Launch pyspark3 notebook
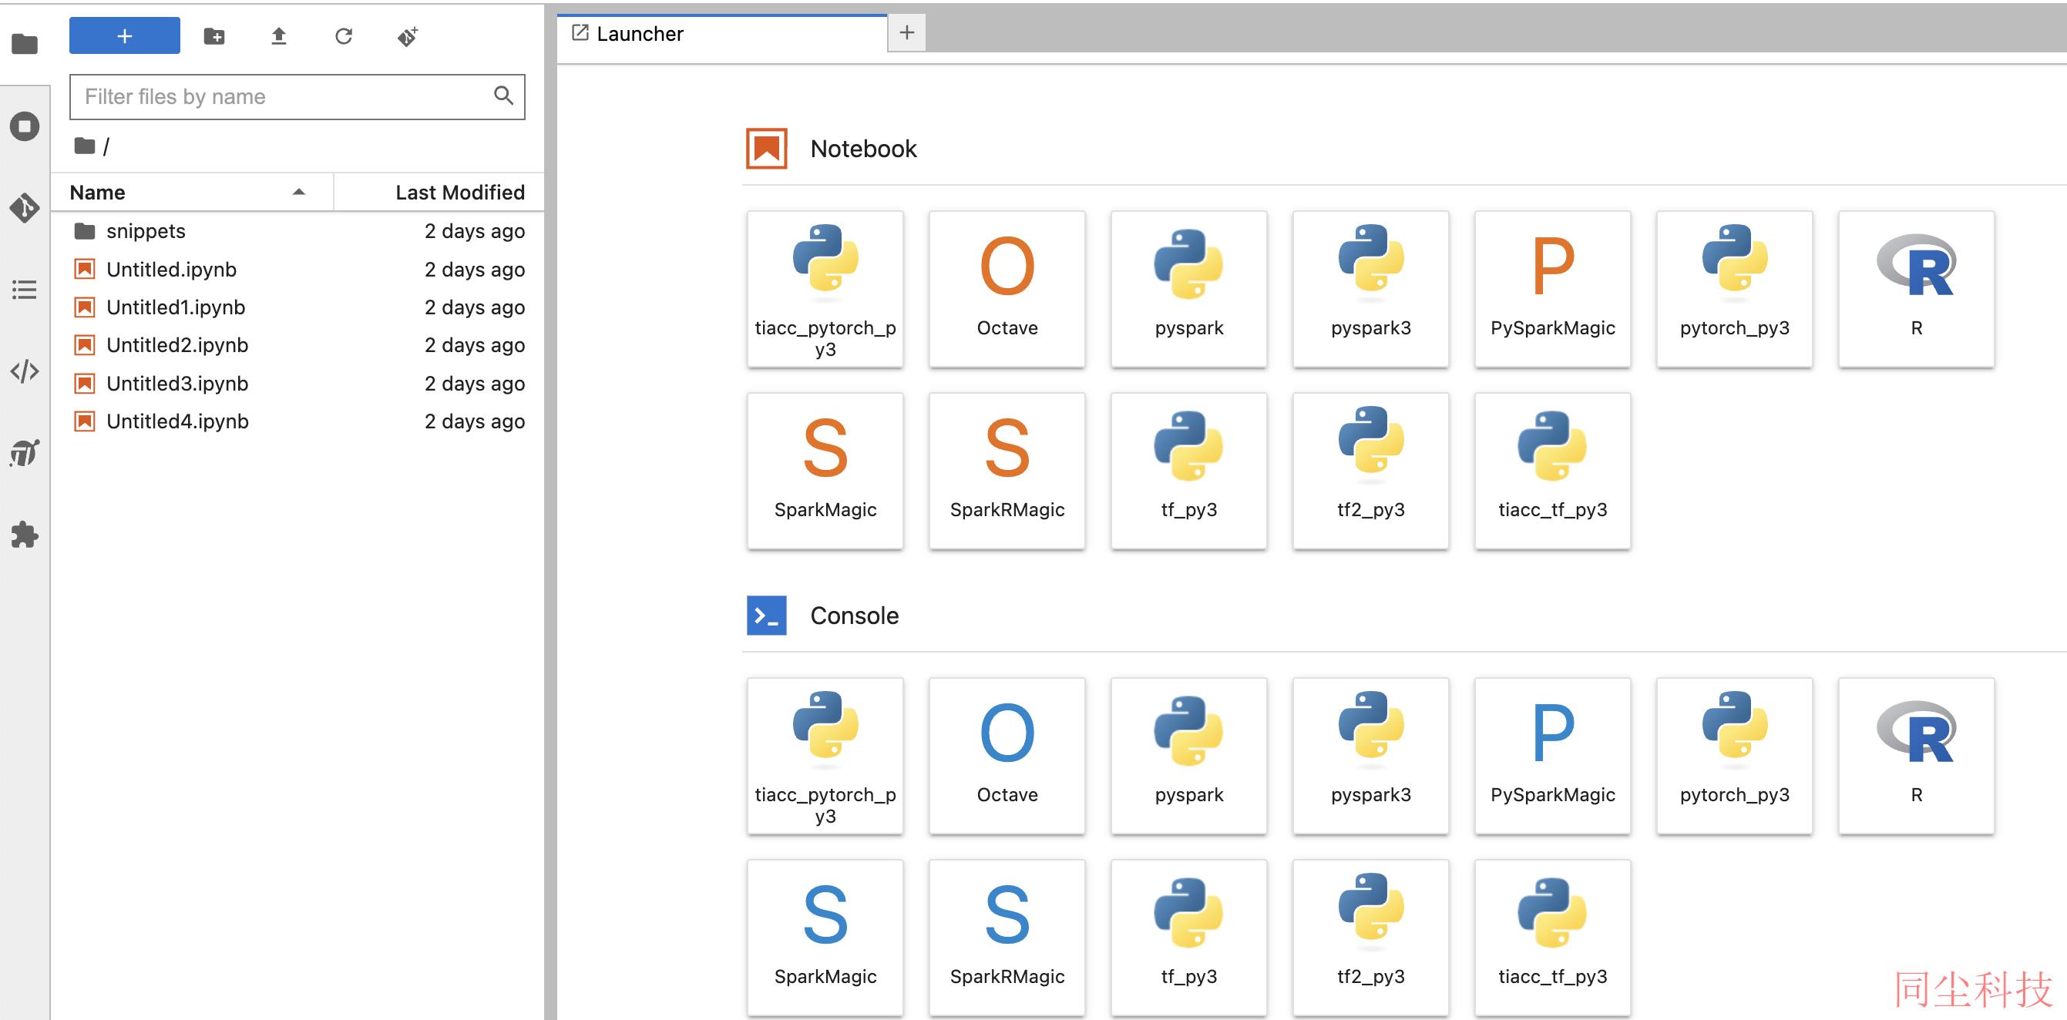Image resolution: width=2067 pixels, height=1020 pixels. click(1370, 290)
